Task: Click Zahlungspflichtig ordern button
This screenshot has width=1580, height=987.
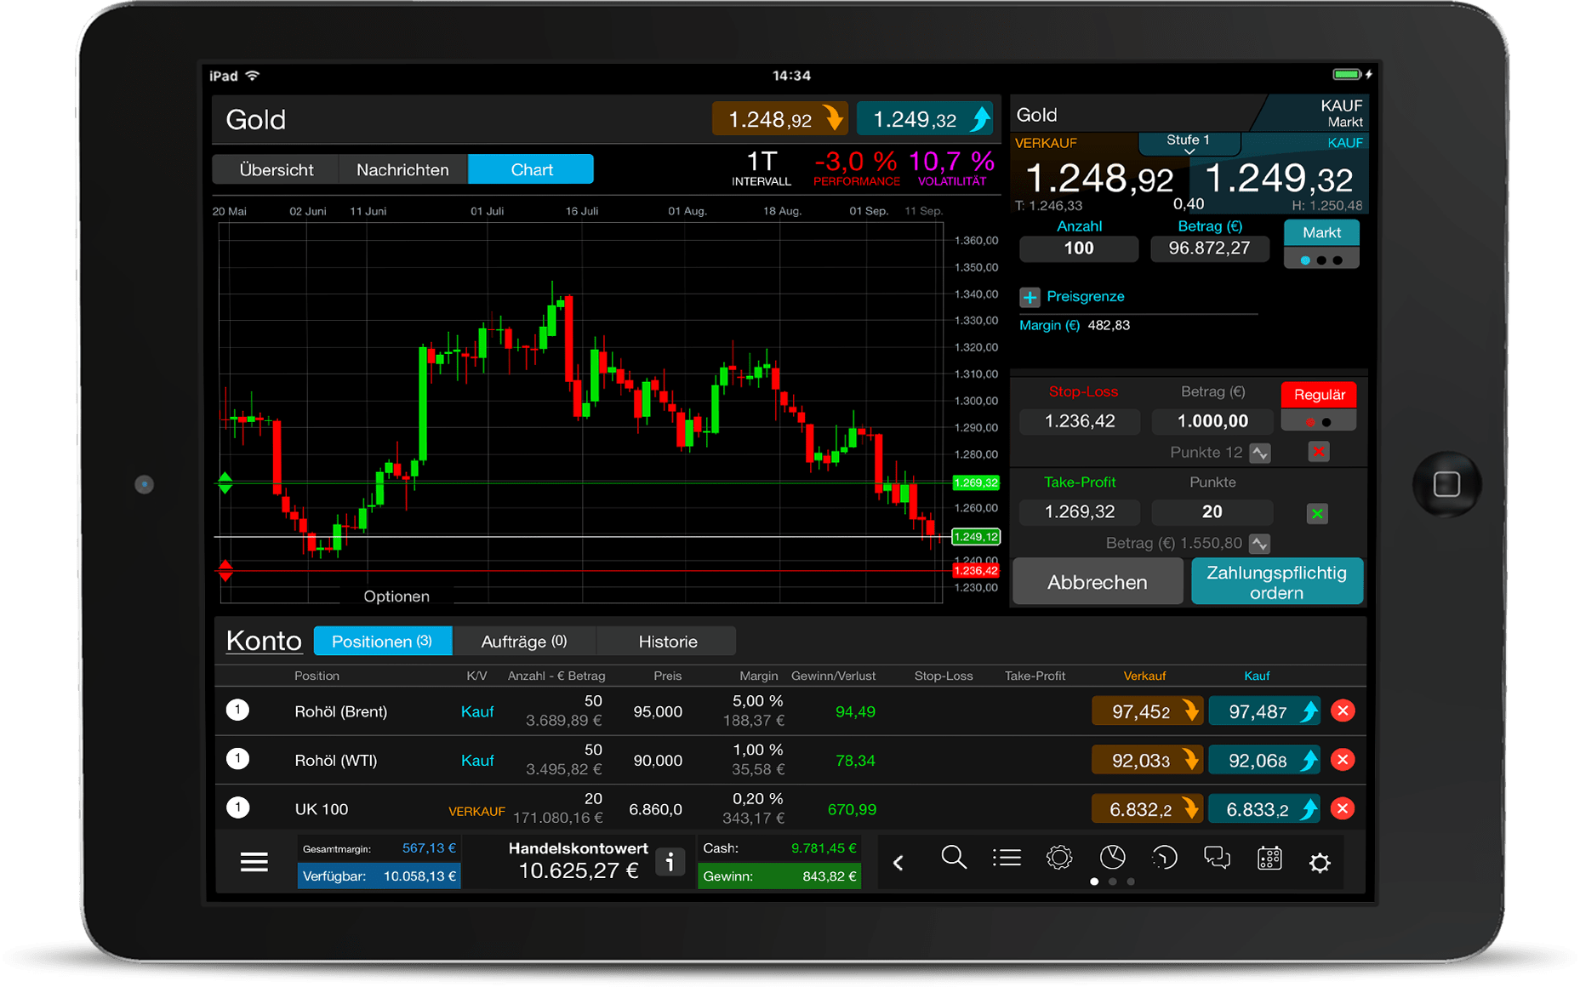Action: [1277, 582]
